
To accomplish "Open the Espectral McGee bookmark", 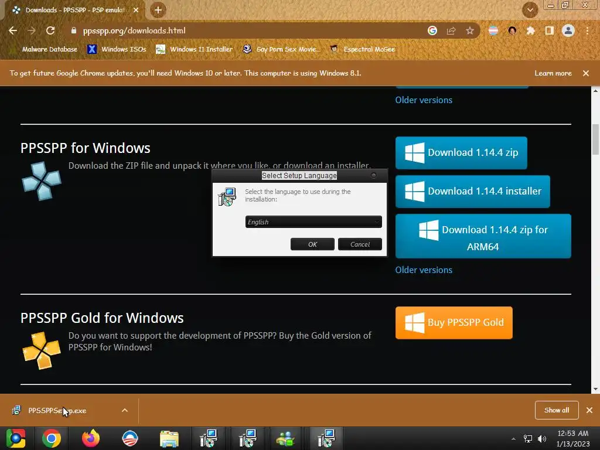I will pyautogui.click(x=362, y=49).
